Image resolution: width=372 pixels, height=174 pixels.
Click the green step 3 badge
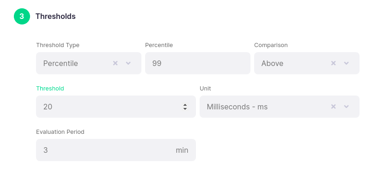tap(22, 16)
